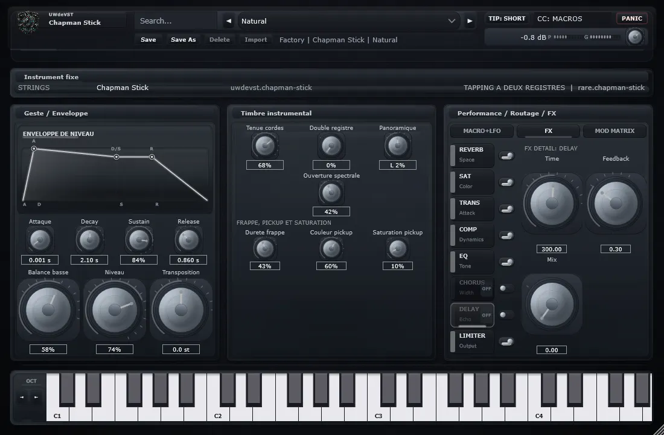Screen dimensions: 664x435
Task: Click the envelope release node R
Action: tap(152, 157)
